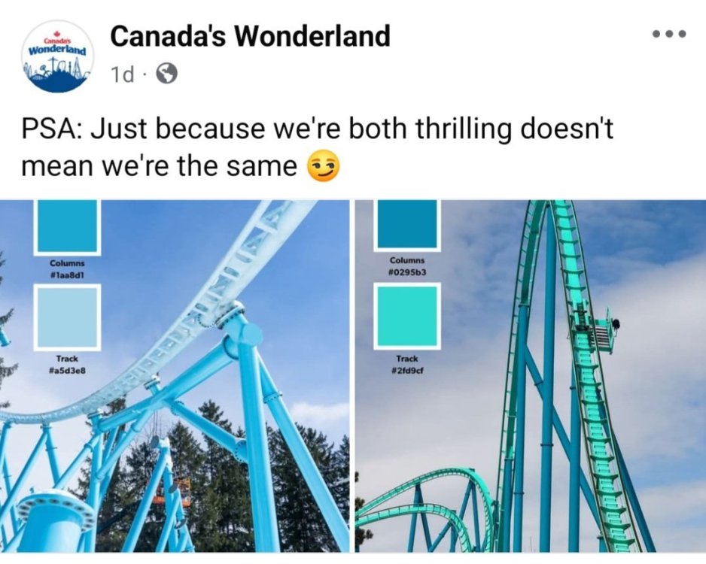Click the #a5d3e8 track color swatch

coord(67,317)
